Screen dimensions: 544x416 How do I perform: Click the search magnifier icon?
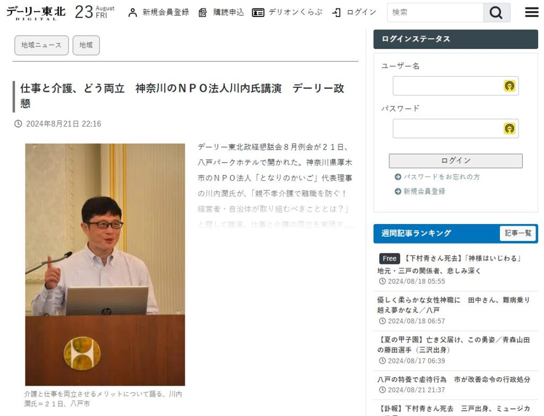coord(497,13)
